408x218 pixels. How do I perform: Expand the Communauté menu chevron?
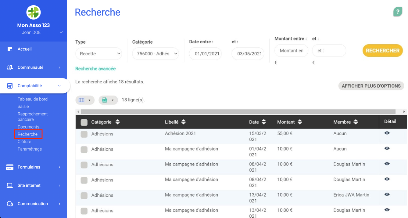tap(59, 67)
